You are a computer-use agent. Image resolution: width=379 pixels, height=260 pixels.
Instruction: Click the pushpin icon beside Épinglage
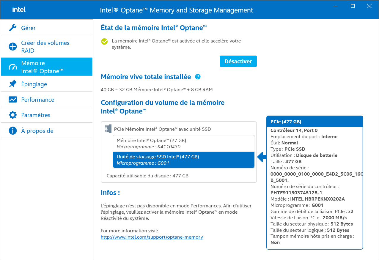tap(13, 84)
